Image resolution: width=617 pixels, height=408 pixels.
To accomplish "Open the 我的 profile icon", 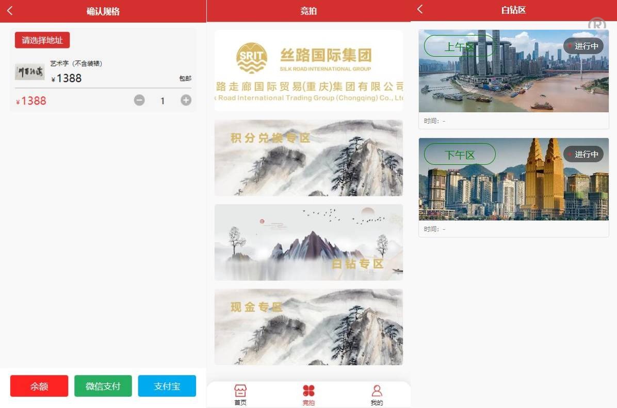I will [377, 394].
